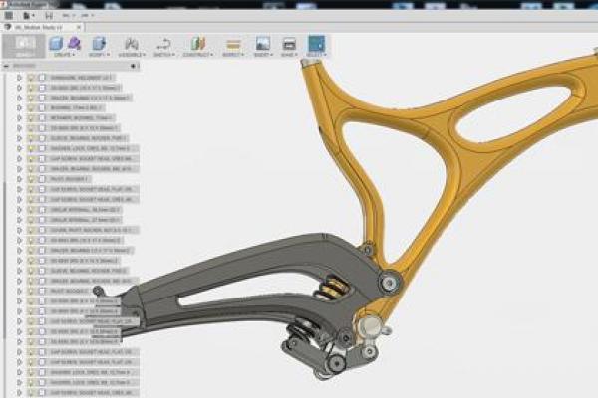Toggle visibility lightbulb for SHIMANO MEGANUT component
This screenshot has width=598, height=398.
[32, 77]
